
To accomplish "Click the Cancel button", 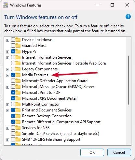I will pyautogui.click(x=119, y=153).
